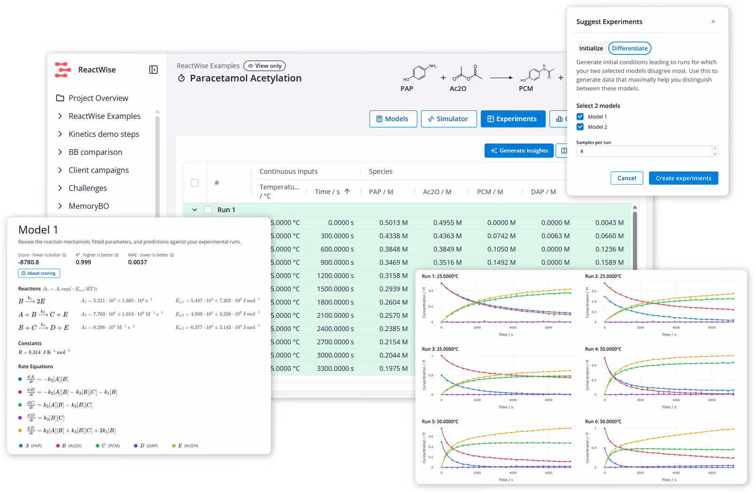Switch to the Initialize tab
Viewport: 756px width, 493px height.
[x=591, y=48]
